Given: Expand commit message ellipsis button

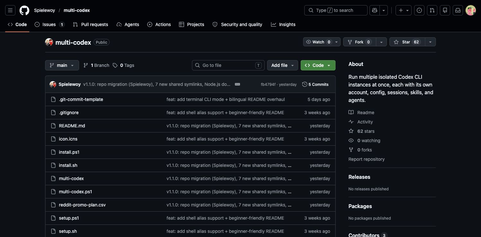Looking at the screenshot, I should point(237,84).
